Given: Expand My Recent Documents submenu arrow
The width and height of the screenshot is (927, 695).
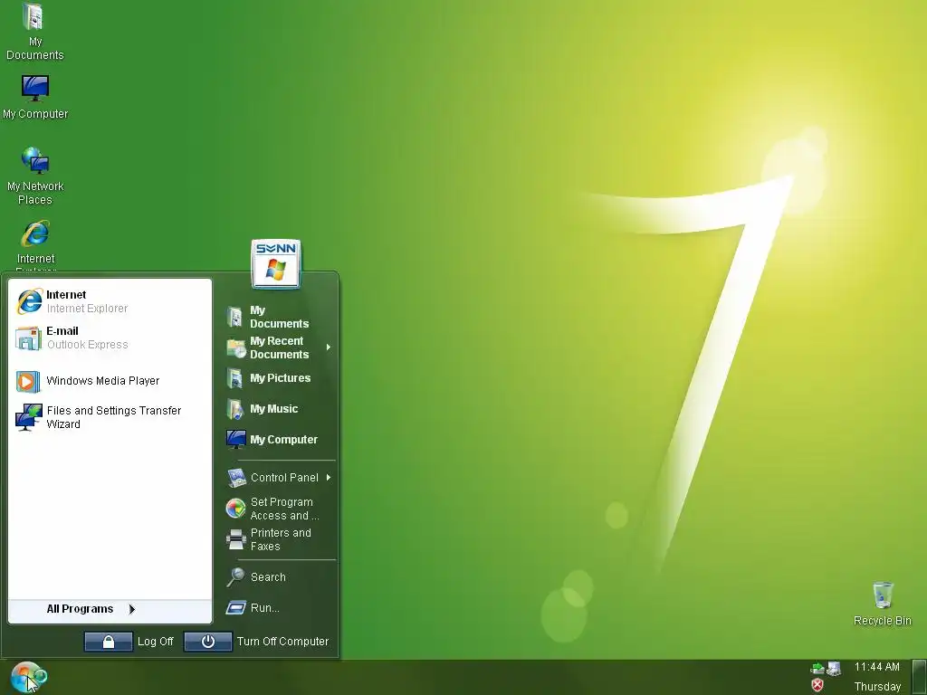Looking at the screenshot, I should pyautogui.click(x=328, y=347).
